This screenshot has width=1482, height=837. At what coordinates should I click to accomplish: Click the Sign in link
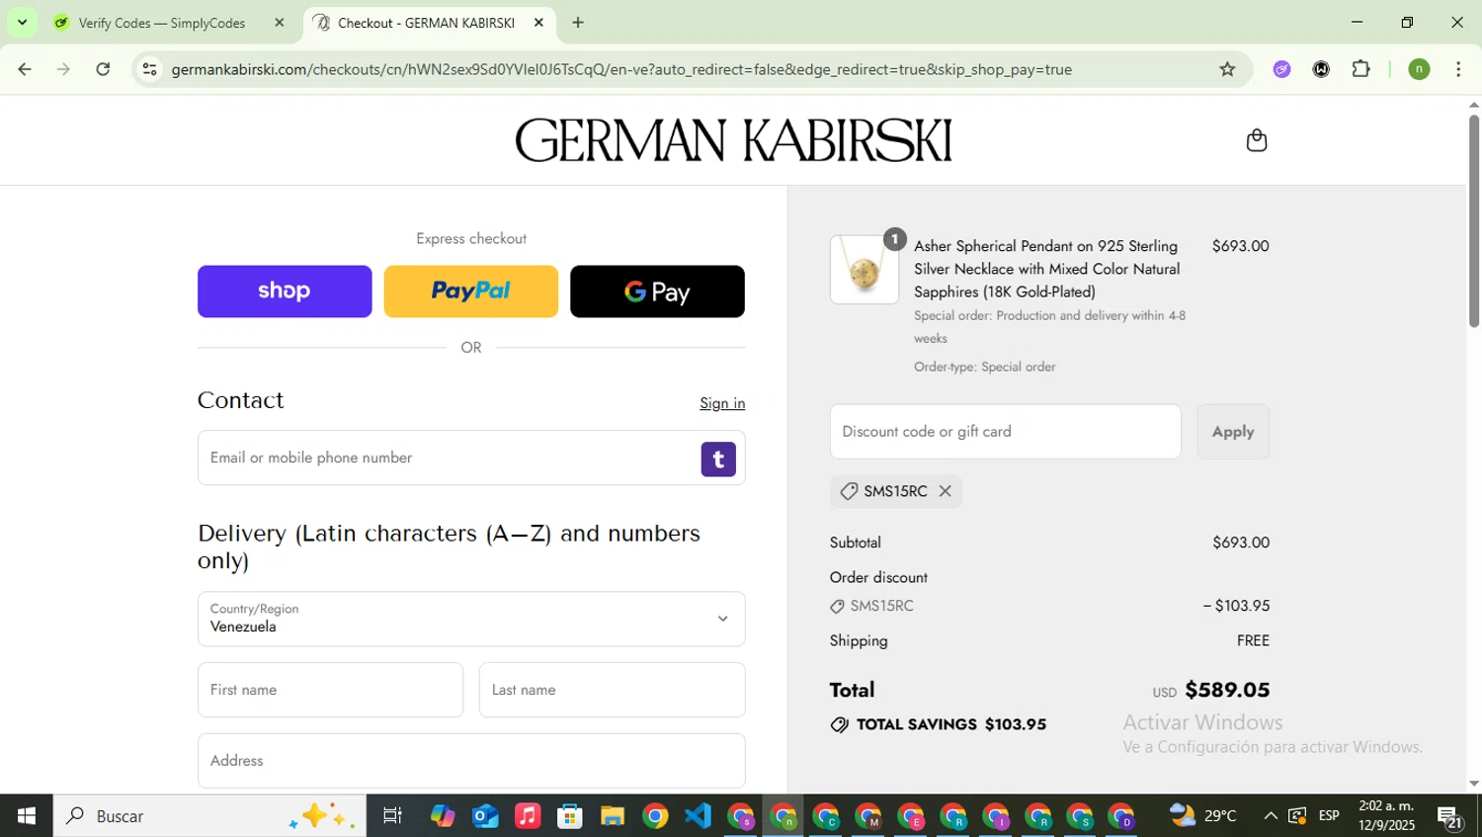coord(722,403)
